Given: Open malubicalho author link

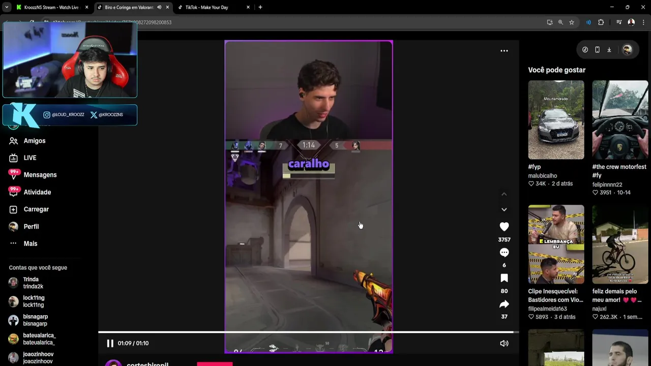Looking at the screenshot, I should (543, 176).
